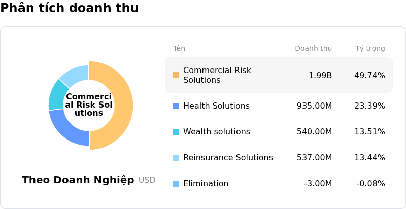Sort by the Tỷ trọng column header

pyautogui.click(x=370, y=49)
